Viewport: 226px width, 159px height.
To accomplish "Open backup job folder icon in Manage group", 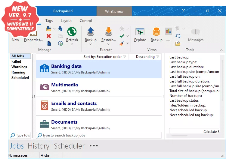I will click(49, 29).
